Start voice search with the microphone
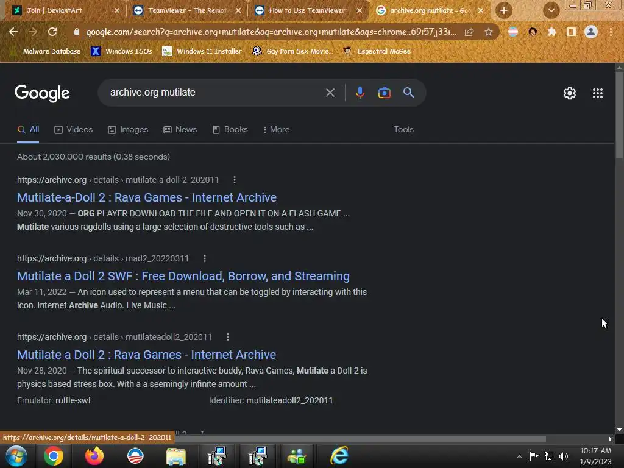 coord(360,93)
